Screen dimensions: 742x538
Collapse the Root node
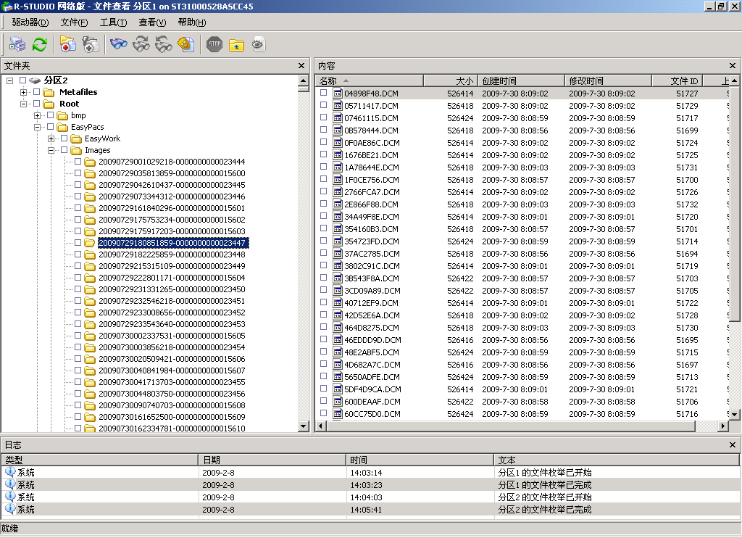pos(23,104)
